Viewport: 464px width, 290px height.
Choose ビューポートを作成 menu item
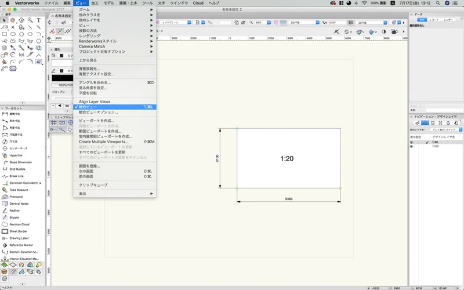coord(115,121)
